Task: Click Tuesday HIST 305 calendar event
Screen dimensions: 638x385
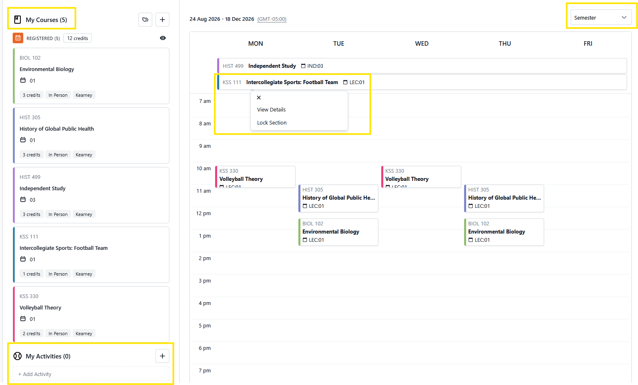Action: (x=338, y=198)
